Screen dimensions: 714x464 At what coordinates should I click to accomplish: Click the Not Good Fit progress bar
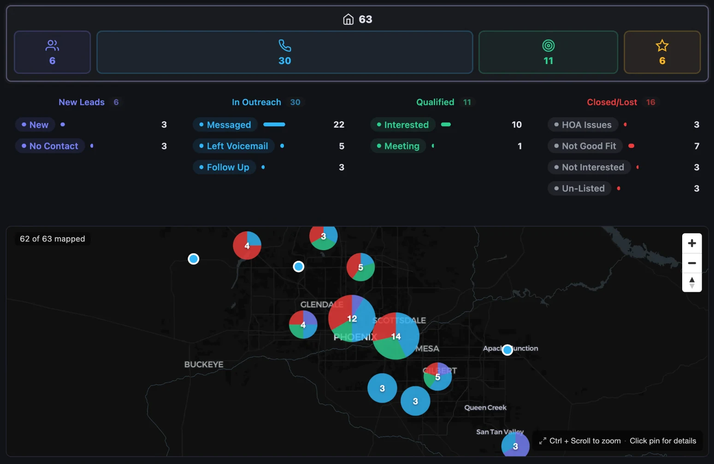(x=631, y=146)
